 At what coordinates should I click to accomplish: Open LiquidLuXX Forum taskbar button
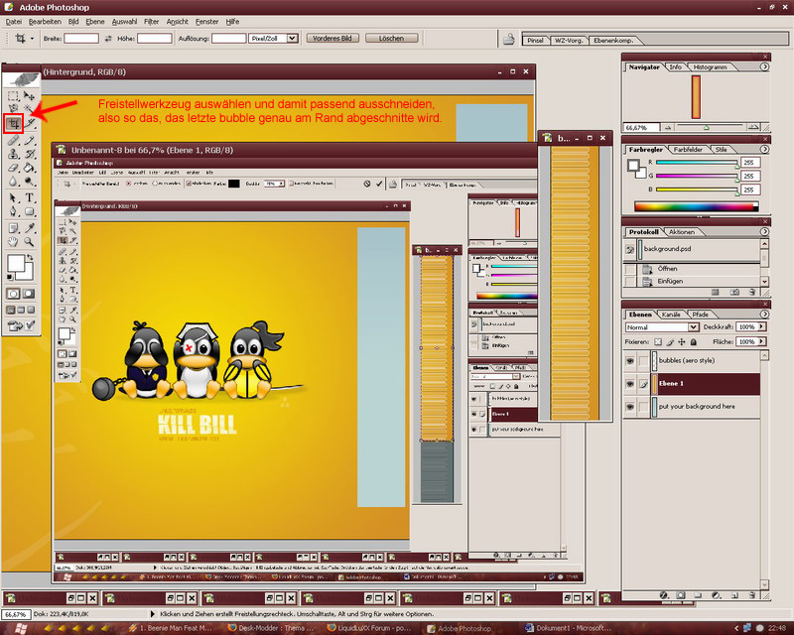pos(369,628)
